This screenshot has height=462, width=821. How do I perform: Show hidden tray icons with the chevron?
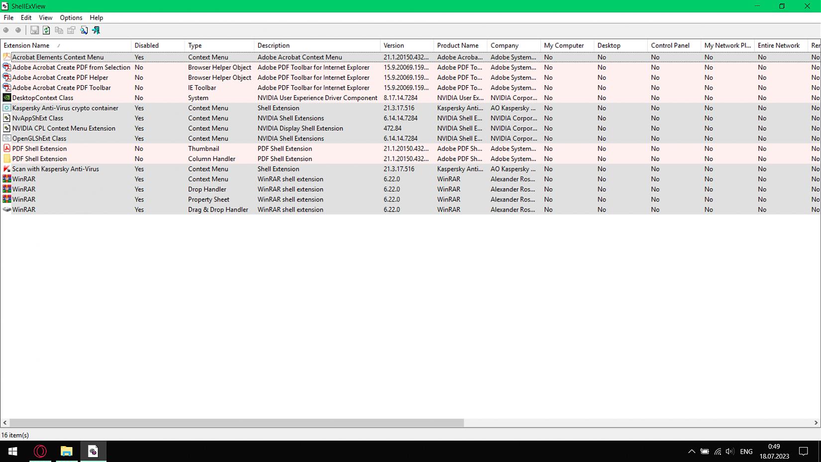692,452
